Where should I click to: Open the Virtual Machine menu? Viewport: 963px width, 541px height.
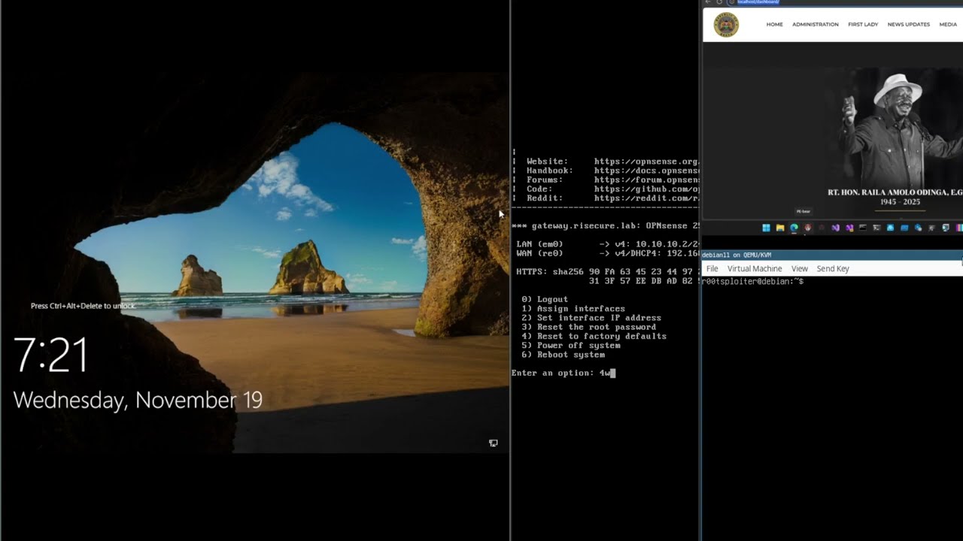(755, 269)
